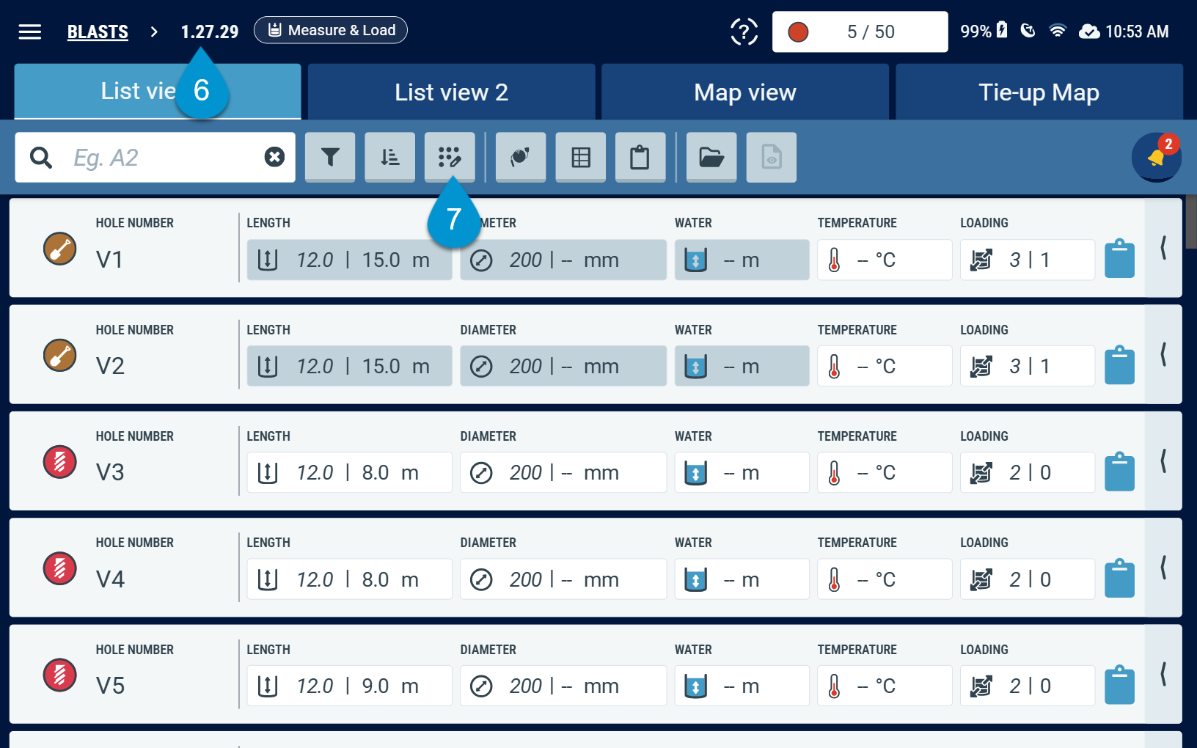1197x748 pixels.
Task: Click the 10:53 AM clock
Action: (x=1137, y=32)
